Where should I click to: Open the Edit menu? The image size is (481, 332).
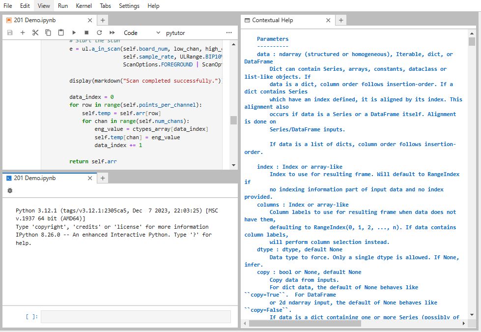(25, 6)
